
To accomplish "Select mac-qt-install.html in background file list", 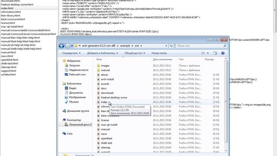I will tap(12, 27).
